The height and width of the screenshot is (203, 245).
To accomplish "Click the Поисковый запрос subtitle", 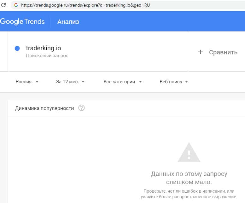I will (x=47, y=56).
